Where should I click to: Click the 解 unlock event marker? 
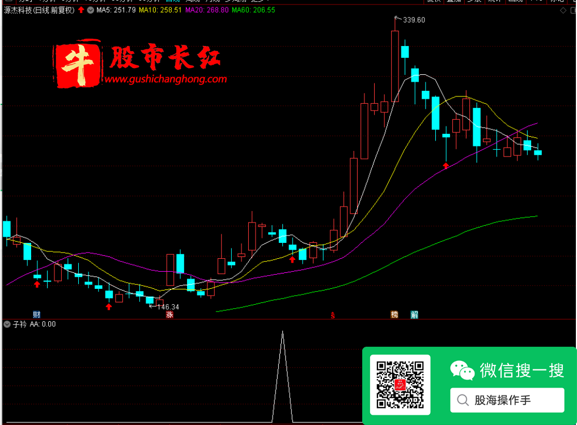(414, 314)
